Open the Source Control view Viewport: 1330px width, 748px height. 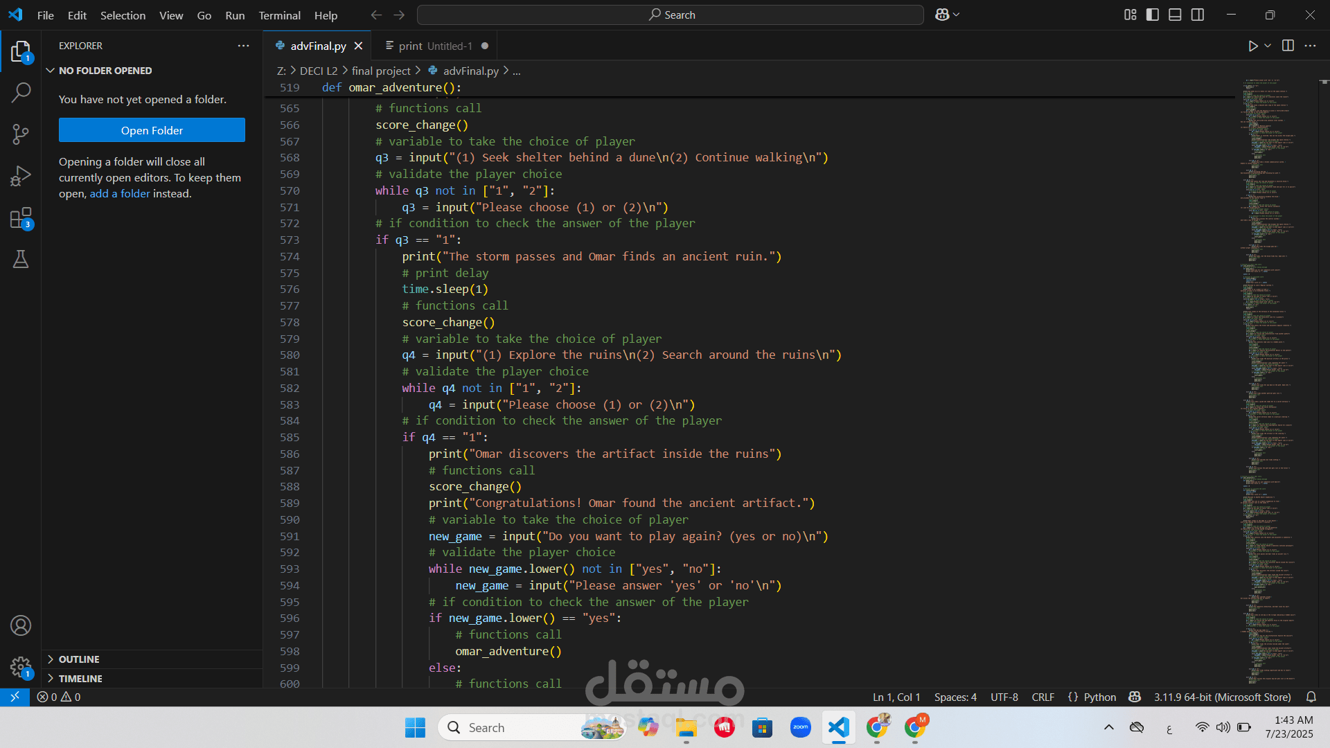21,134
